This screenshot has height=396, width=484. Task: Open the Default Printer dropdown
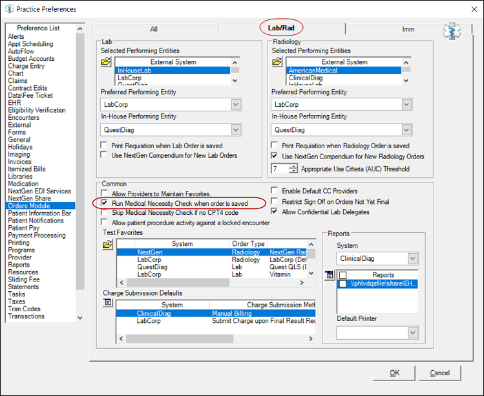point(413,333)
